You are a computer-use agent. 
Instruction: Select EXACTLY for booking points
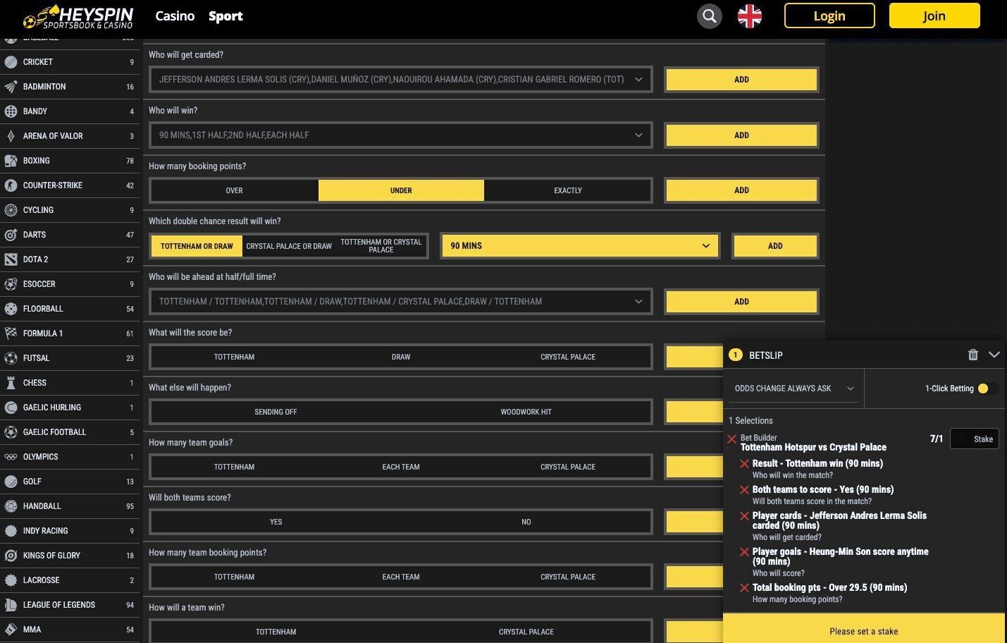click(x=568, y=190)
